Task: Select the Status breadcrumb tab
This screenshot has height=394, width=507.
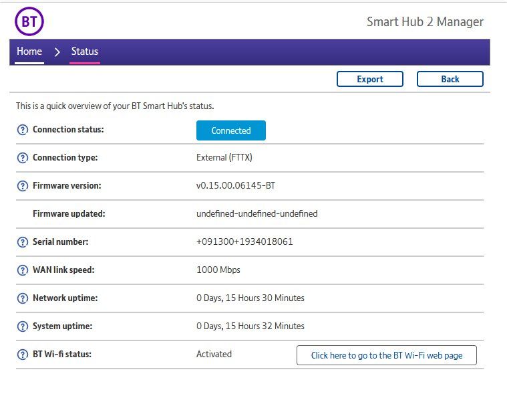Action: 85,52
